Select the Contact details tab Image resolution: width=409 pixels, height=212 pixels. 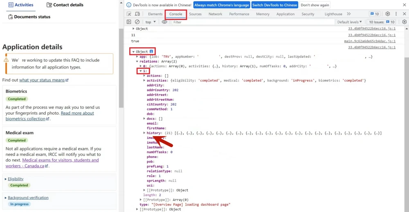(65, 5)
